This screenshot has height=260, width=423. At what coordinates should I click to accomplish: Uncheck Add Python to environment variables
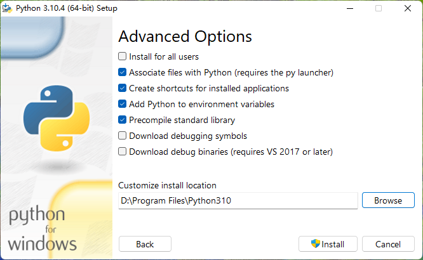pos(122,104)
